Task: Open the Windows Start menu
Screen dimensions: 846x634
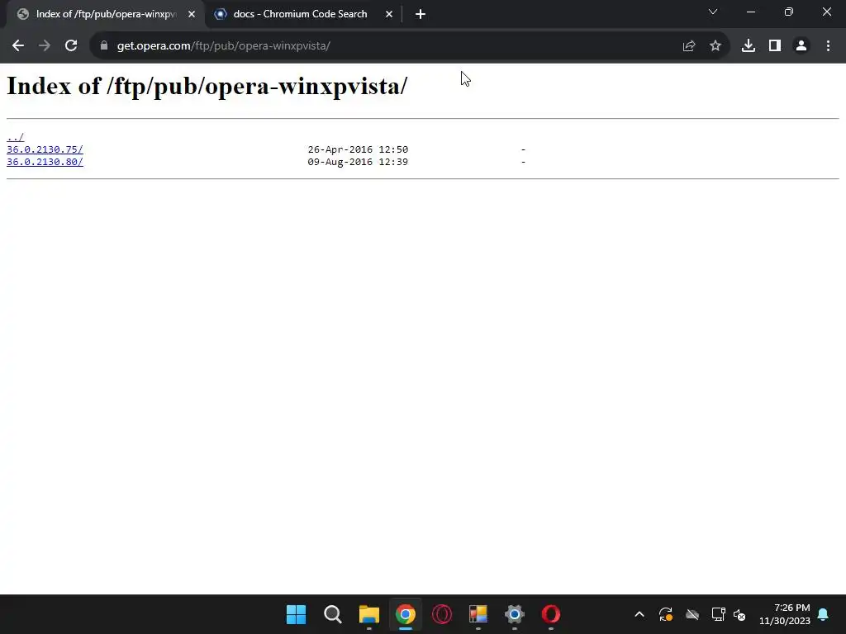Action: [297, 614]
